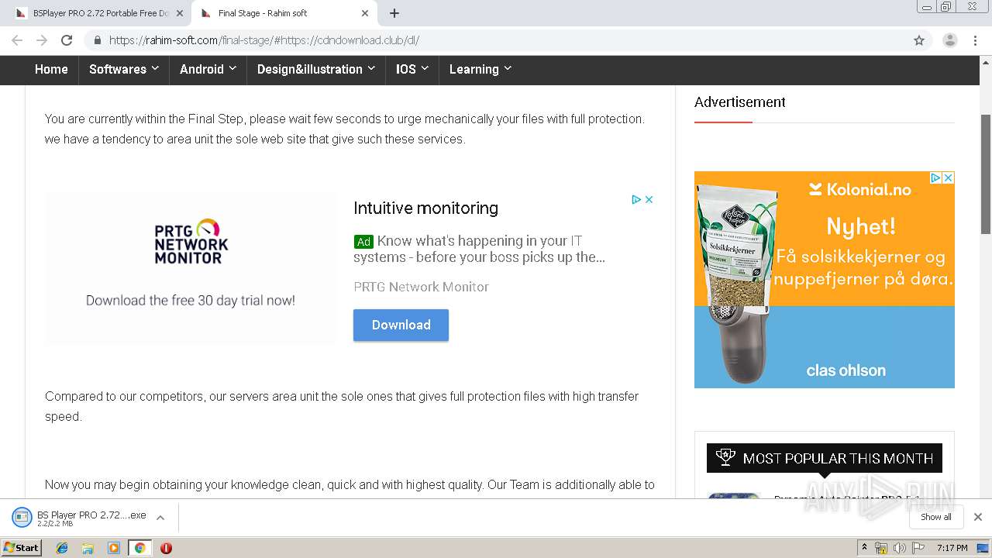
Task: Expand the IOS menu
Action: (412, 69)
